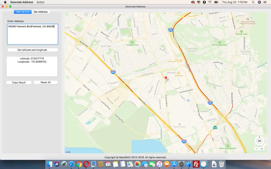The image size is (271, 169).
Task: Open Xcode from the dock
Action: coord(189,164)
